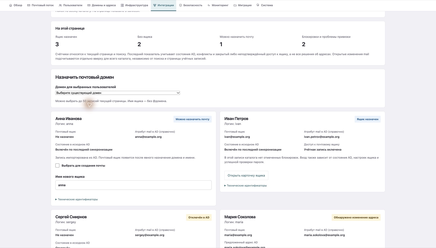
Task: Click the Сергей Смирнов card heading
Action: (x=71, y=217)
